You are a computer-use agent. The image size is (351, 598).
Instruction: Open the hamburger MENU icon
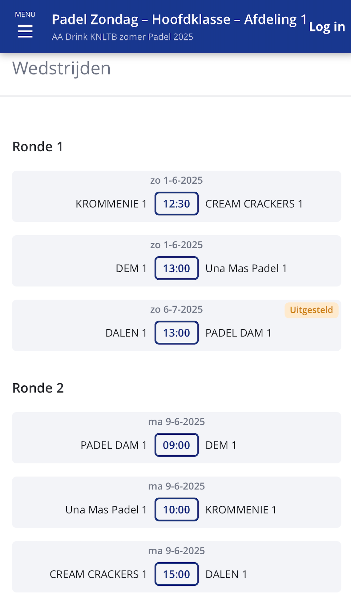pyautogui.click(x=25, y=31)
